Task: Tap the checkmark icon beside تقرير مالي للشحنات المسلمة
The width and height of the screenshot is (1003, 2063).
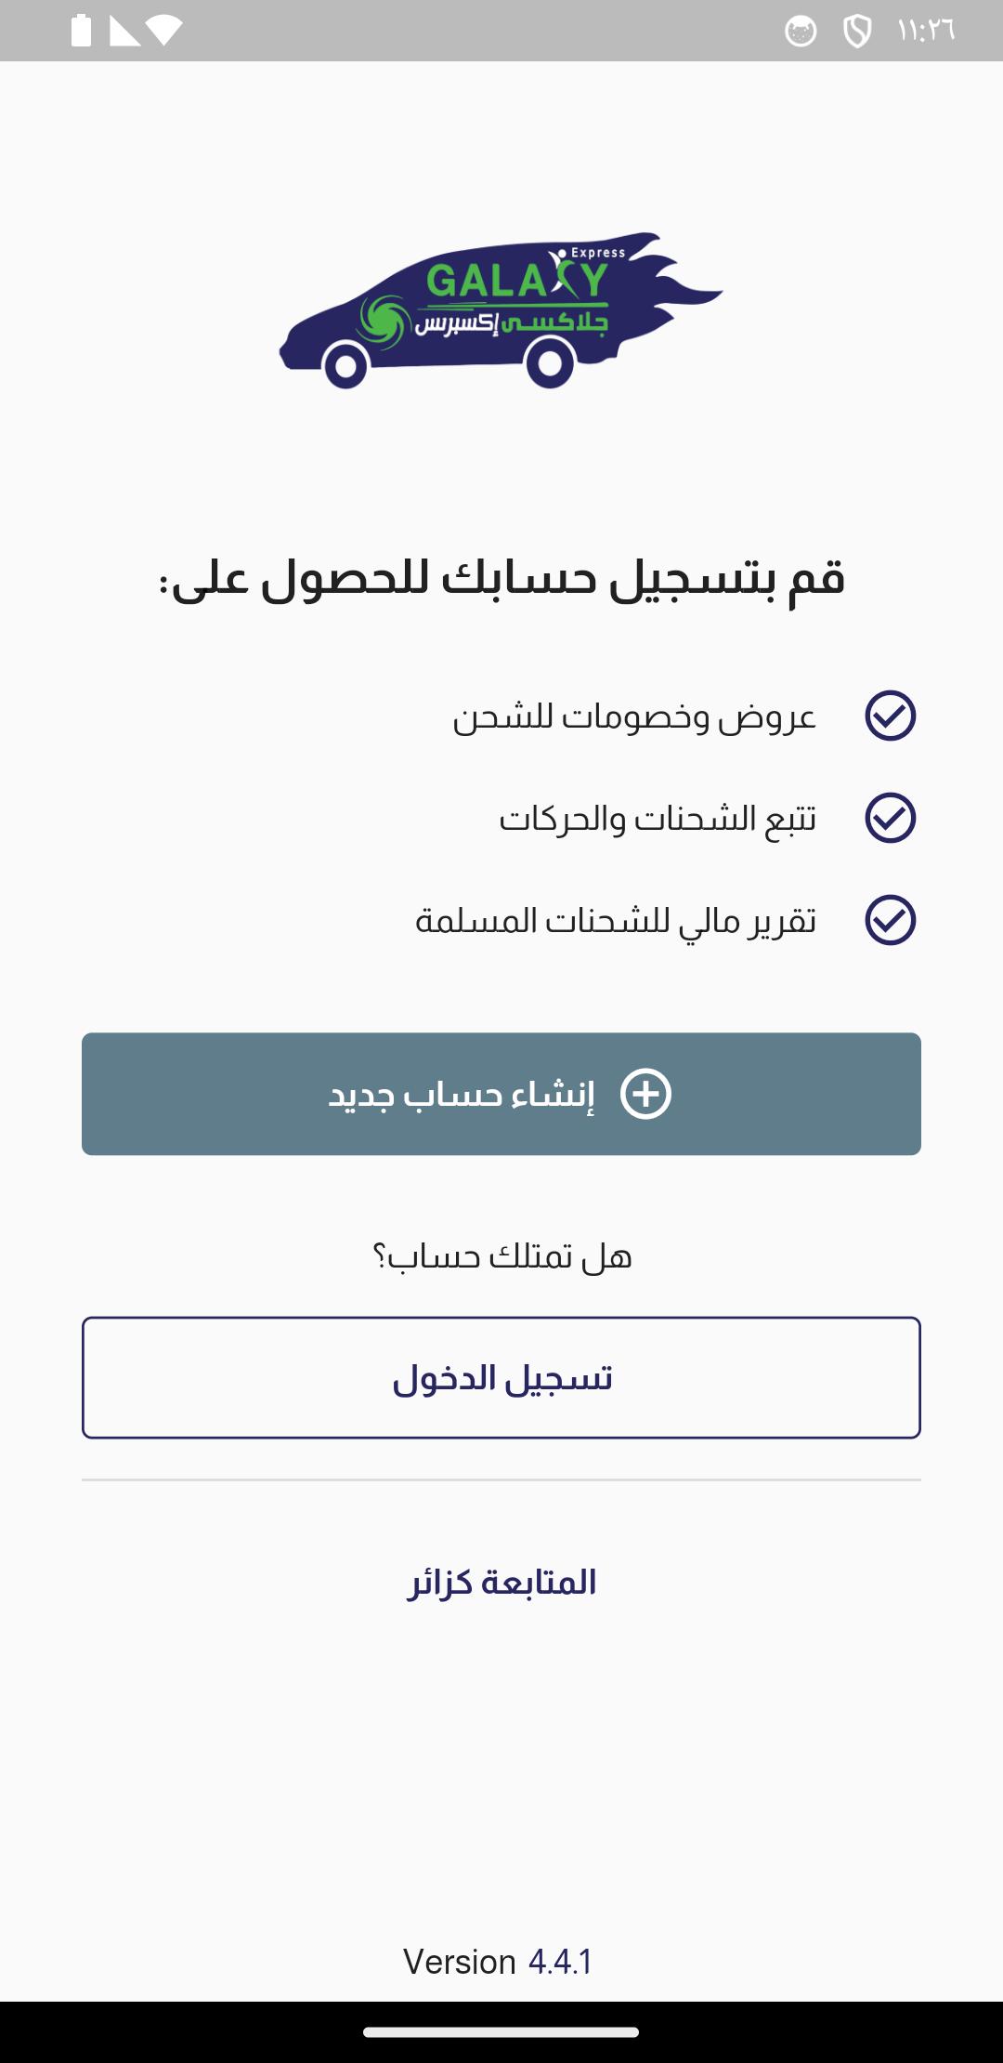Action: pos(891,920)
